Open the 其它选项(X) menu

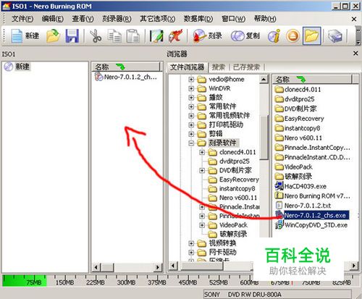click(158, 19)
